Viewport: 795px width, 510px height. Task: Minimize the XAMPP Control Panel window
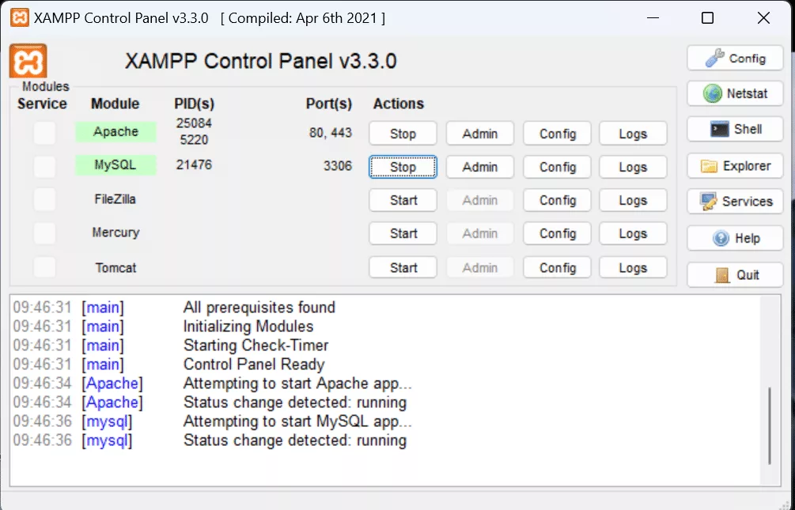pos(653,18)
